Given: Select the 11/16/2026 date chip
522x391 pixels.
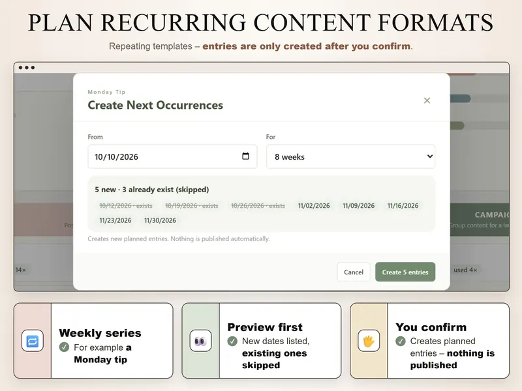Looking at the screenshot, I should 403,206.
